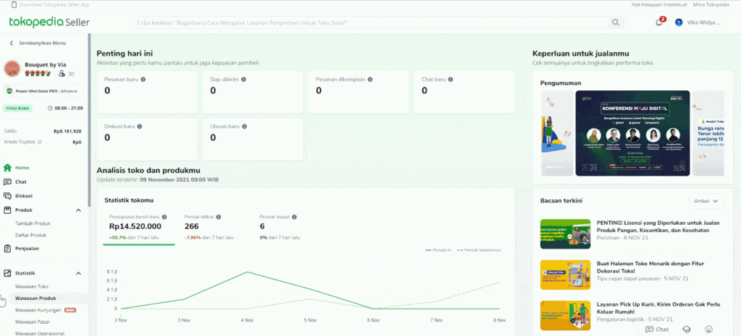The height and width of the screenshot is (336, 741).
Task: Click Sembunyikan Menu to hide sidebar
Action: (x=38, y=43)
